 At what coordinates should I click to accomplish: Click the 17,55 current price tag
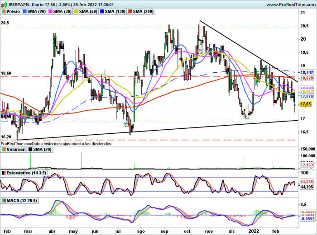[306, 104]
